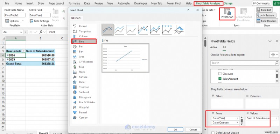
Task: Choose the Line with Markers subtype
Action: (143, 30)
